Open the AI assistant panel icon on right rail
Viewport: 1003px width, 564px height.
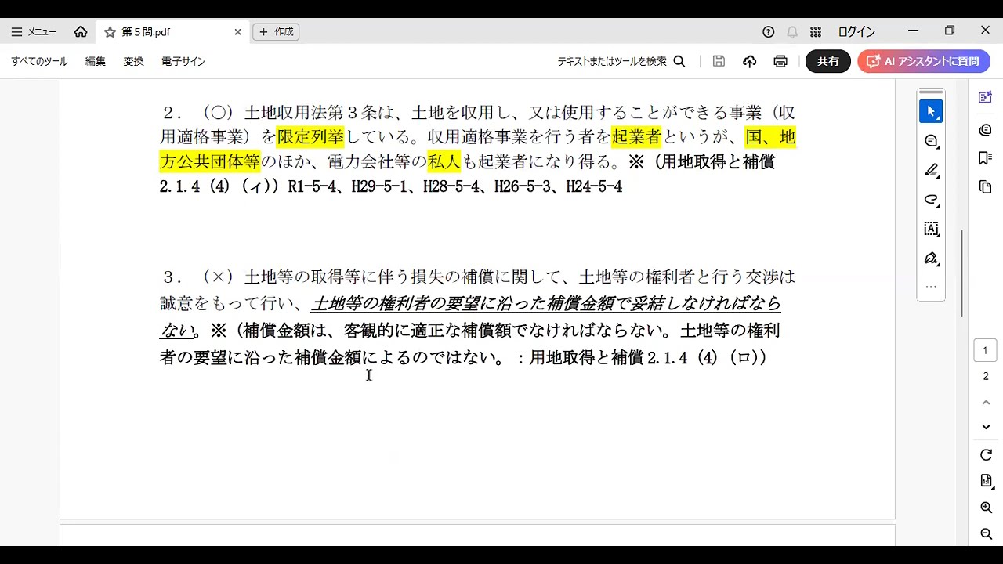click(986, 98)
